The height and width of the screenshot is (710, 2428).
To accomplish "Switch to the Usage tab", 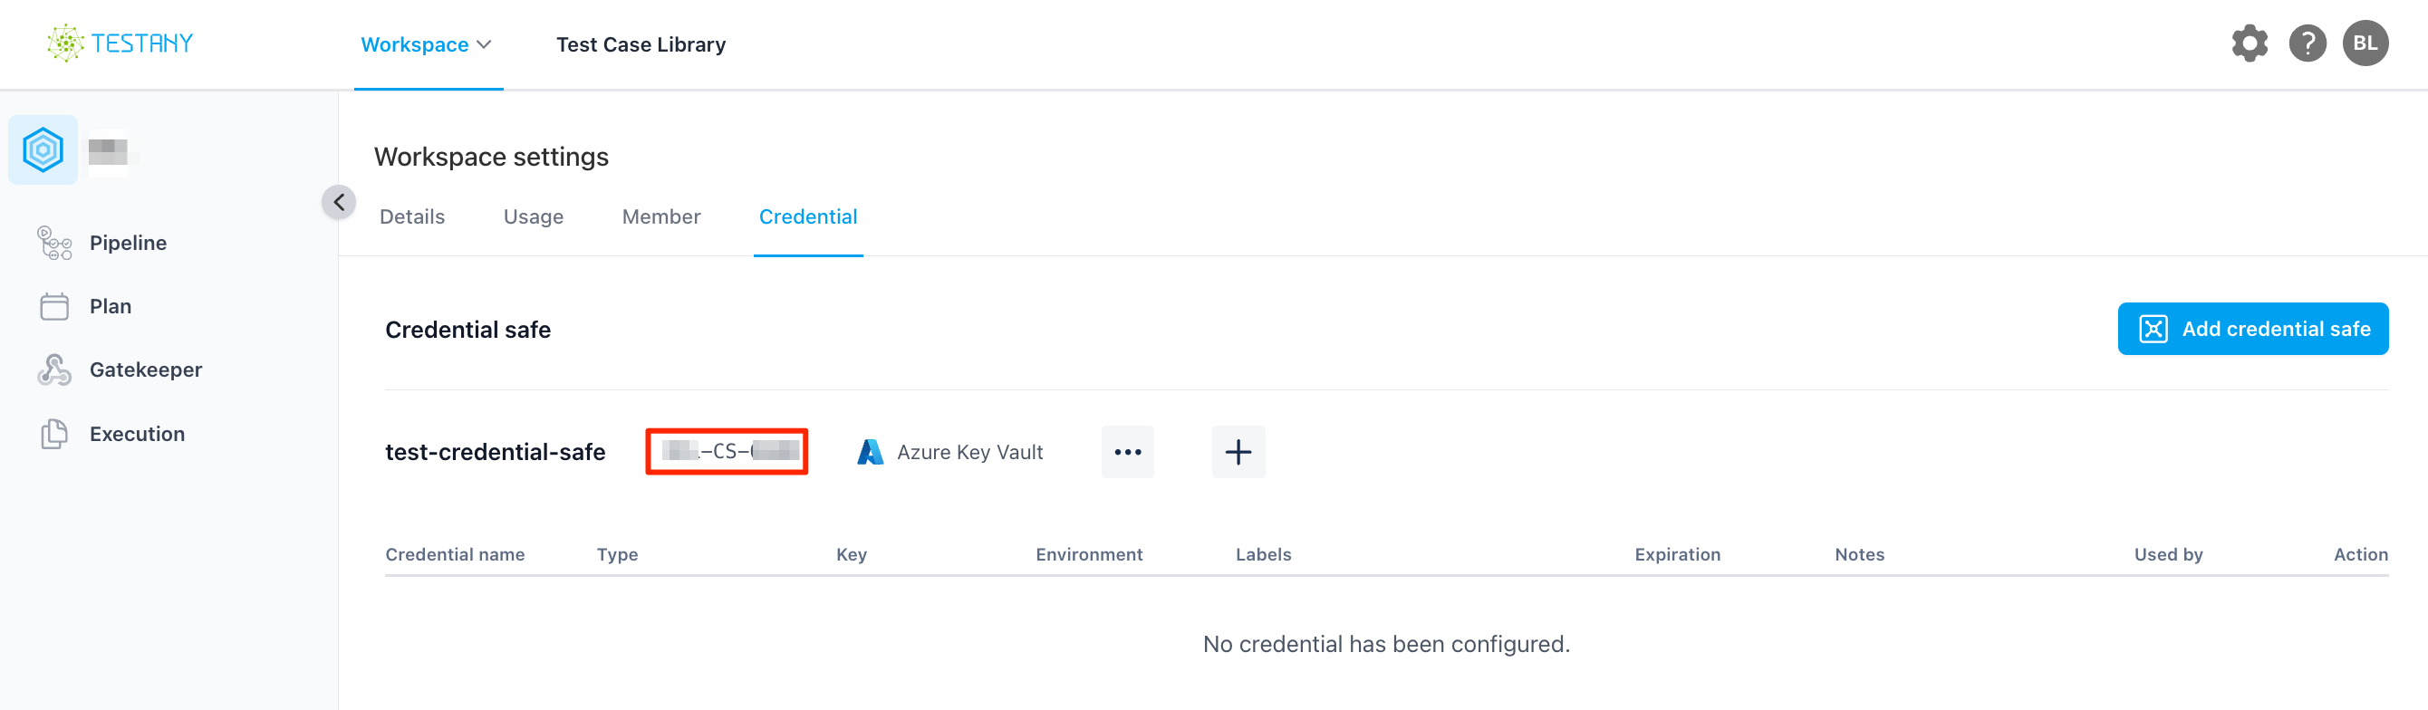I will [534, 216].
